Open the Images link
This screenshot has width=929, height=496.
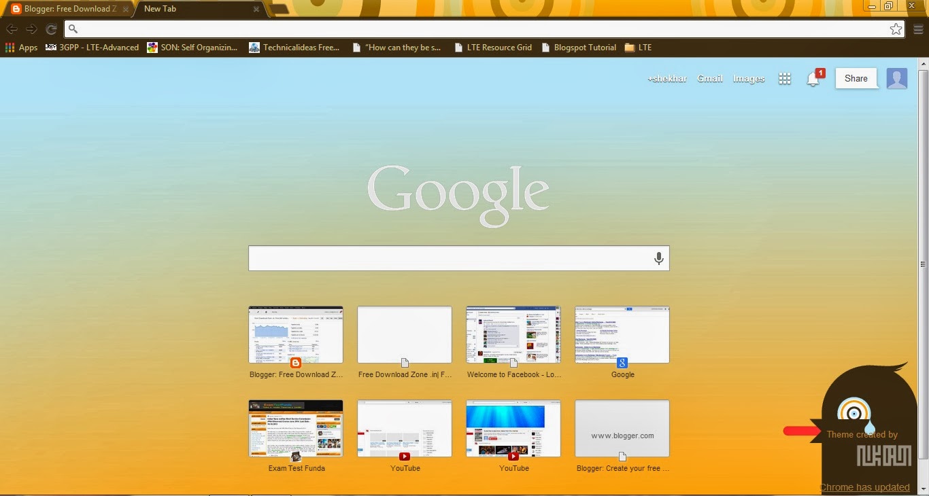click(749, 79)
